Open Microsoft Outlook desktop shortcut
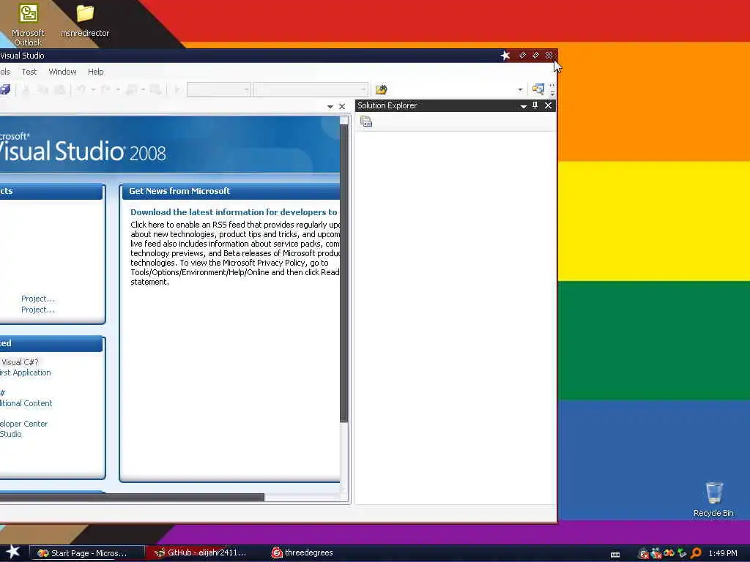 coord(28,25)
